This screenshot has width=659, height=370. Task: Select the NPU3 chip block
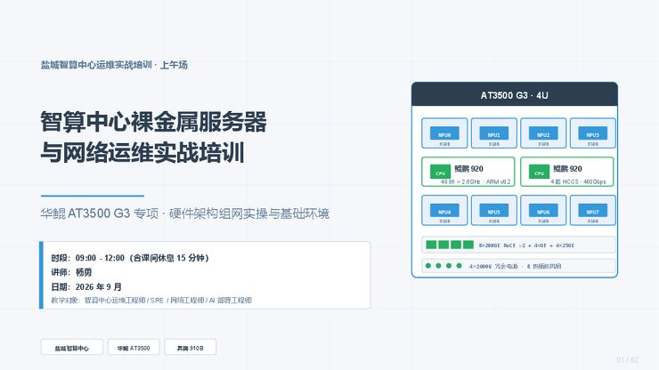pyautogui.click(x=592, y=133)
